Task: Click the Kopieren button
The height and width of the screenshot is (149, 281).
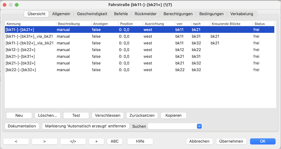Action: coord(173,116)
